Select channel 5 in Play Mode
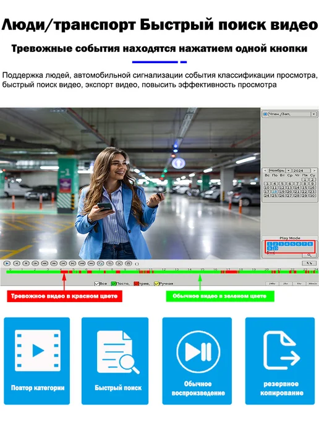The width and height of the screenshot is (319, 426). coord(292,244)
